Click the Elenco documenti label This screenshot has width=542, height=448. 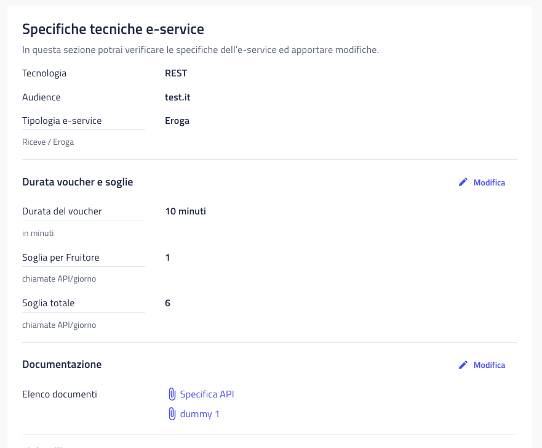pyautogui.click(x=60, y=394)
